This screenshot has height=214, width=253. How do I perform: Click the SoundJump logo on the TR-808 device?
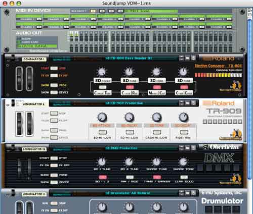pyautogui.click(x=231, y=86)
